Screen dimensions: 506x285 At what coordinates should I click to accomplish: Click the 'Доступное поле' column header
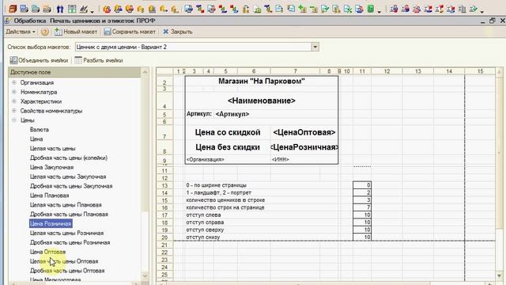point(74,72)
